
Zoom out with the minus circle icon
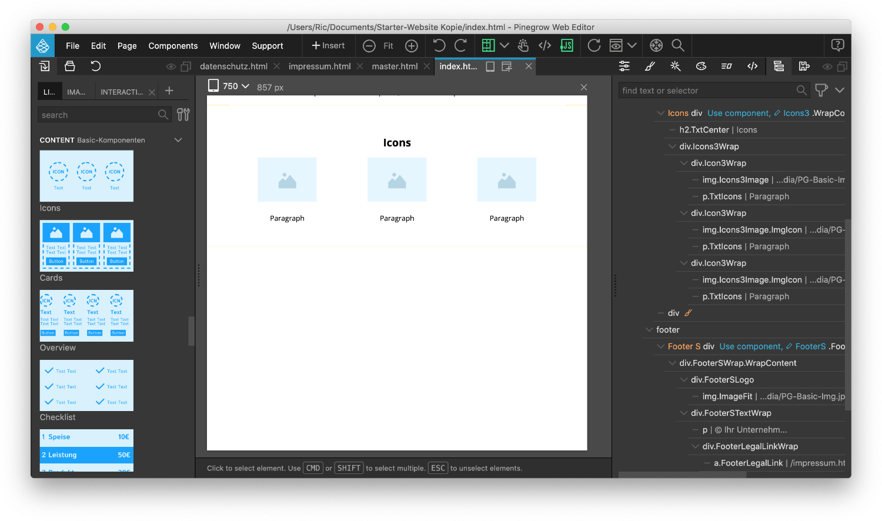coord(369,46)
